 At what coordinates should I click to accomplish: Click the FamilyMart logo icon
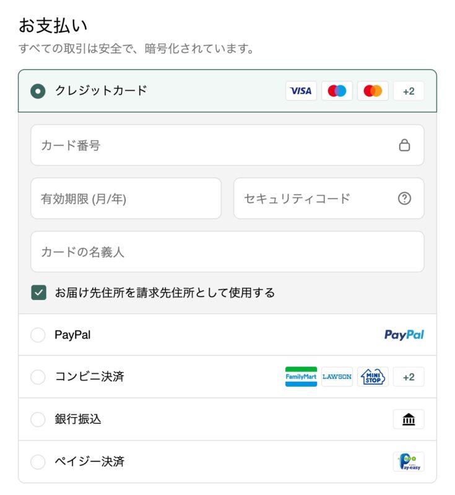tap(301, 377)
